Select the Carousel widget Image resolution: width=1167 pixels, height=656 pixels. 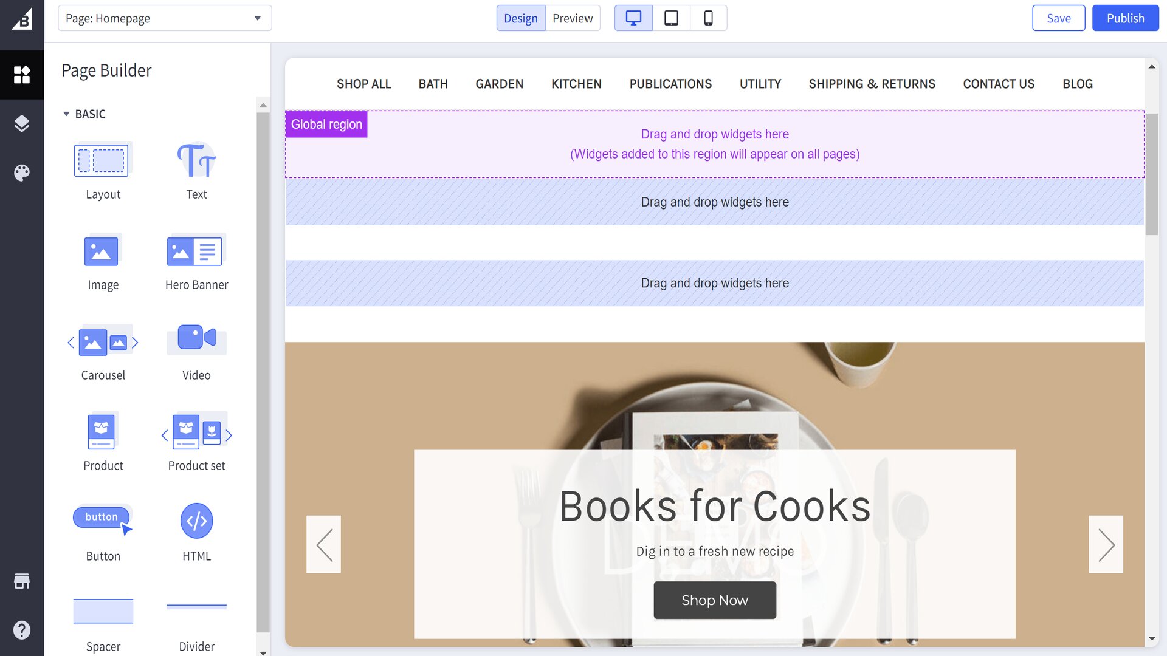[103, 352]
